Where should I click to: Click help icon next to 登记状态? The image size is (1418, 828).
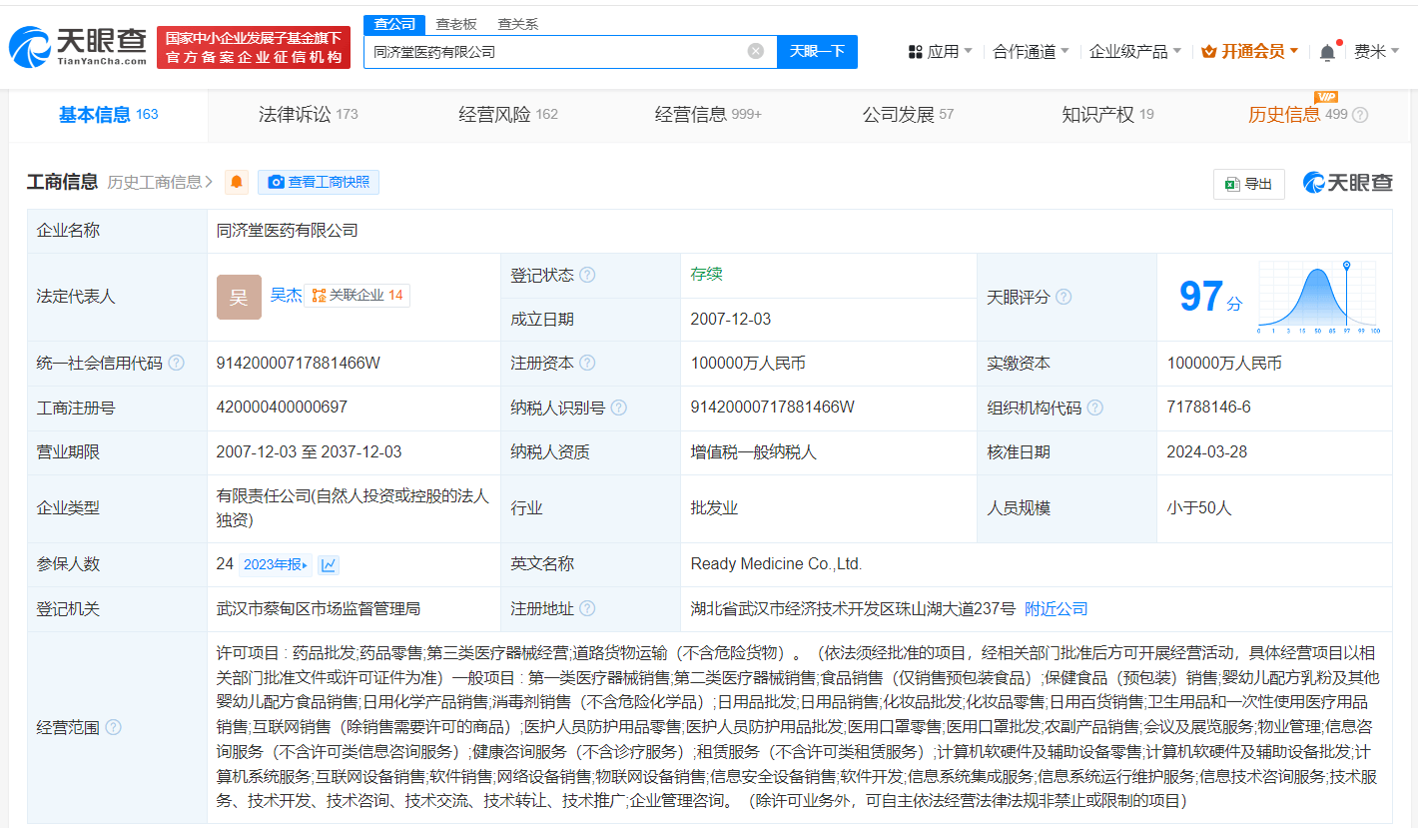[587, 275]
